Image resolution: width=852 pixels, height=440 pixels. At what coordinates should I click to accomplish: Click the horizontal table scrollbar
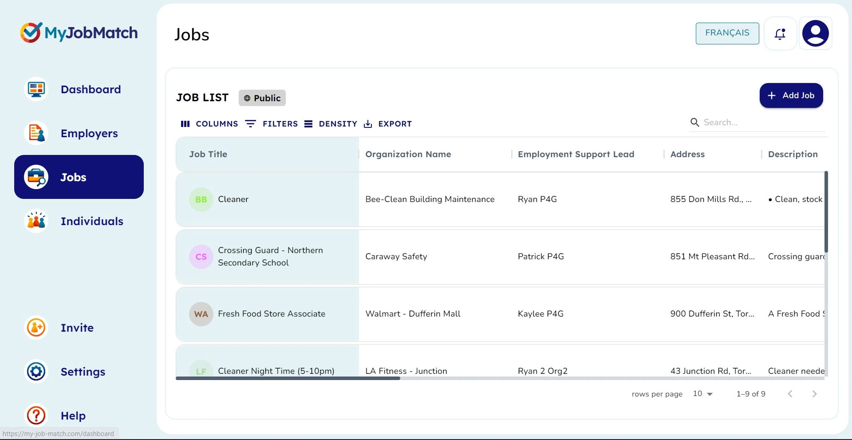(288, 378)
